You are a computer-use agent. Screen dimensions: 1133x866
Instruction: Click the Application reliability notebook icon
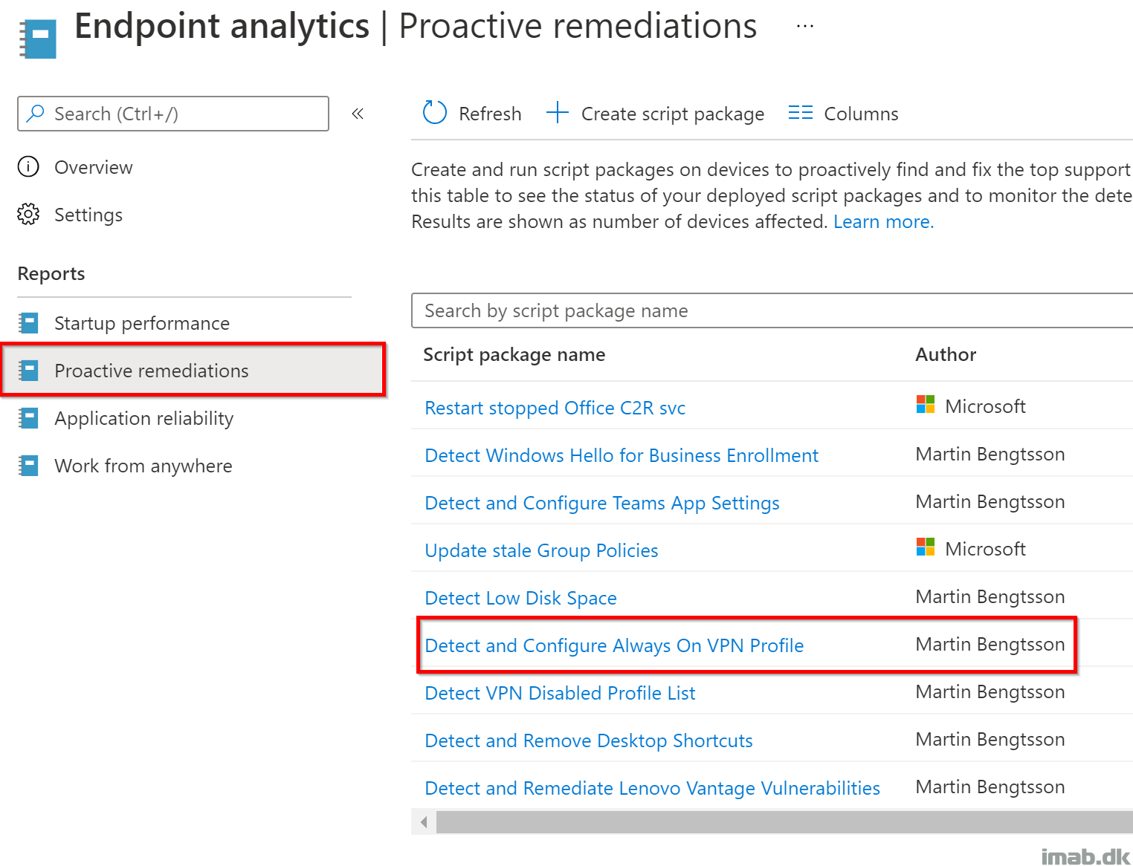click(28, 418)
